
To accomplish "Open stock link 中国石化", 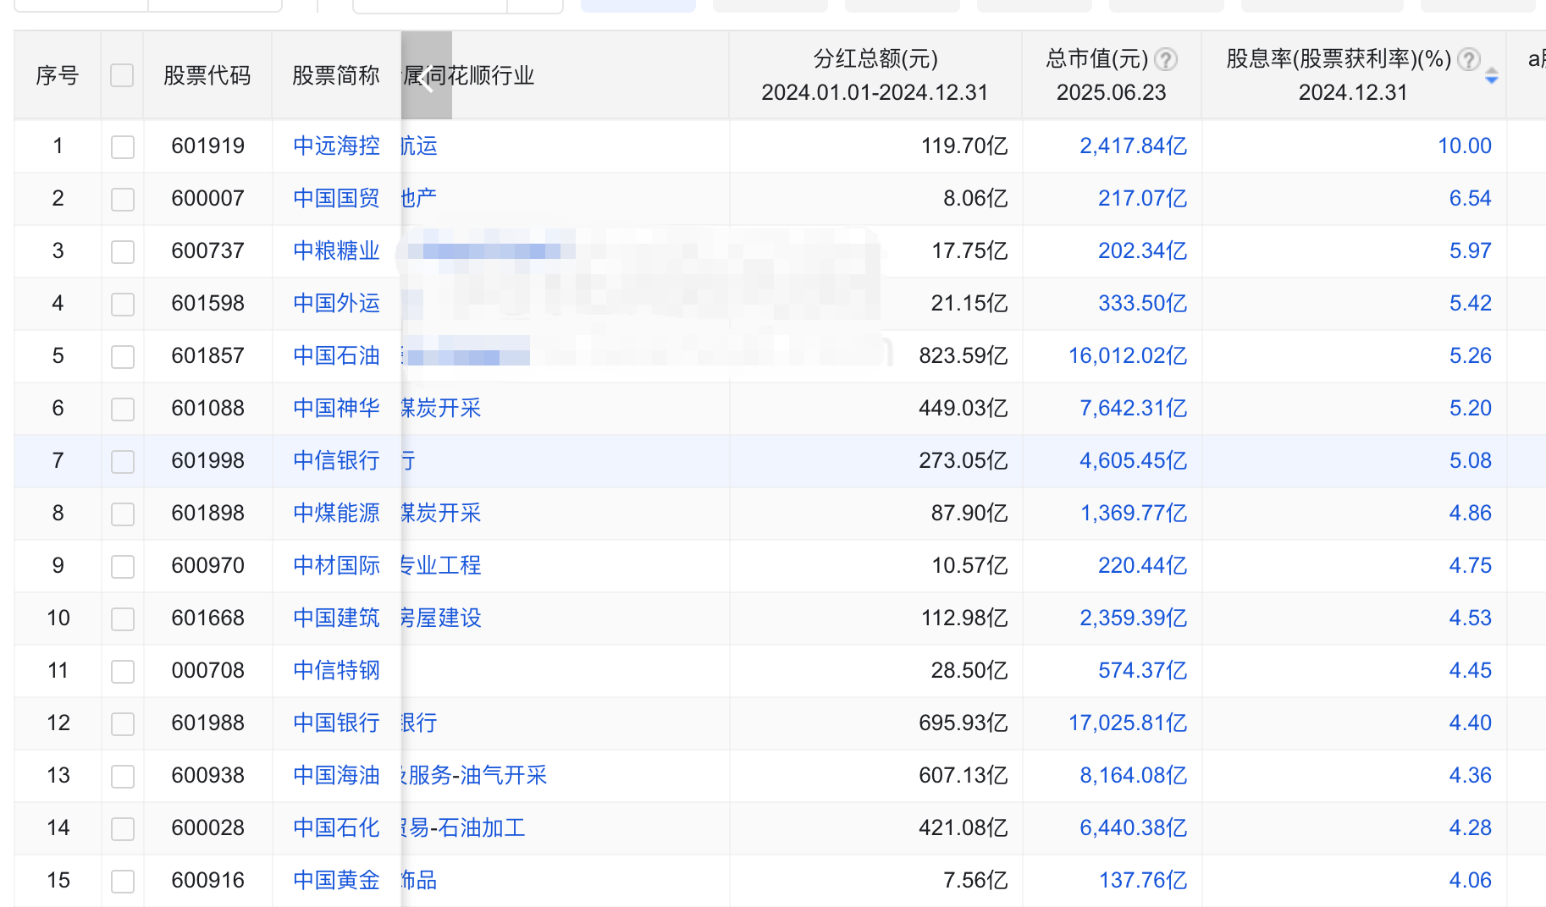I will [x=336, y=827].
